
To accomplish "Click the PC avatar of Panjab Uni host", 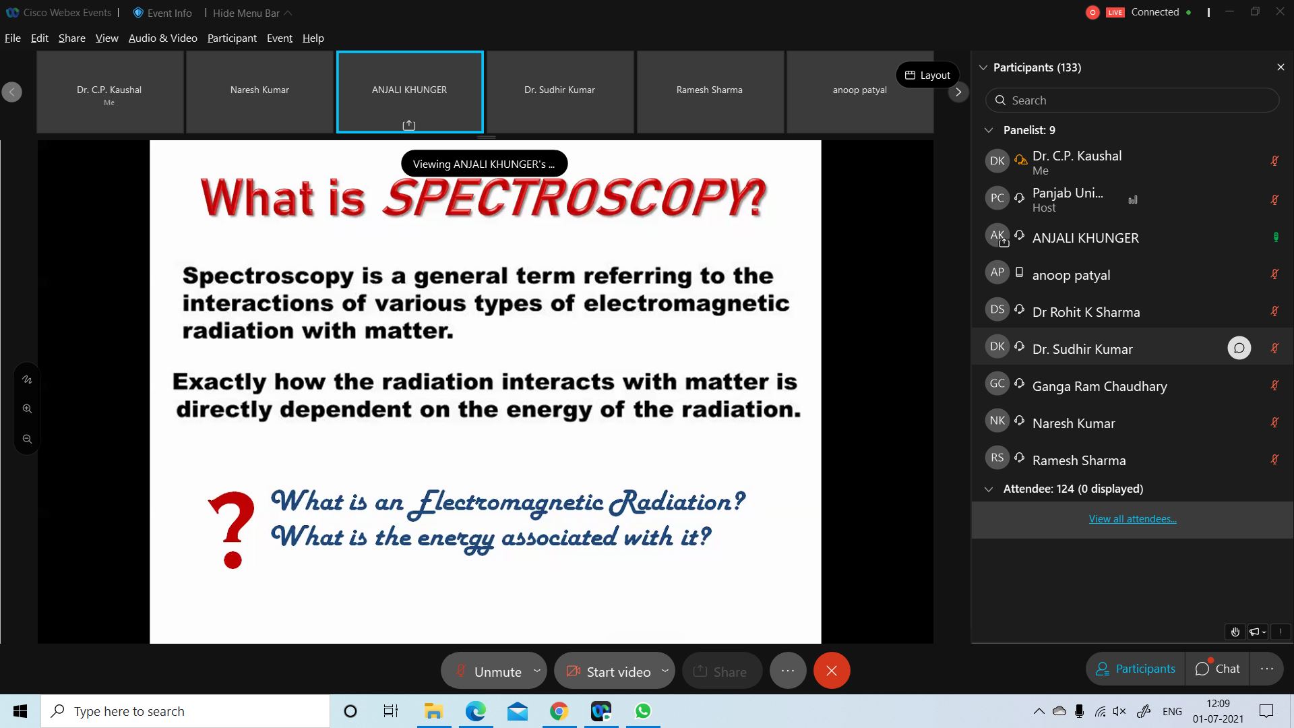I will (997, 198).
